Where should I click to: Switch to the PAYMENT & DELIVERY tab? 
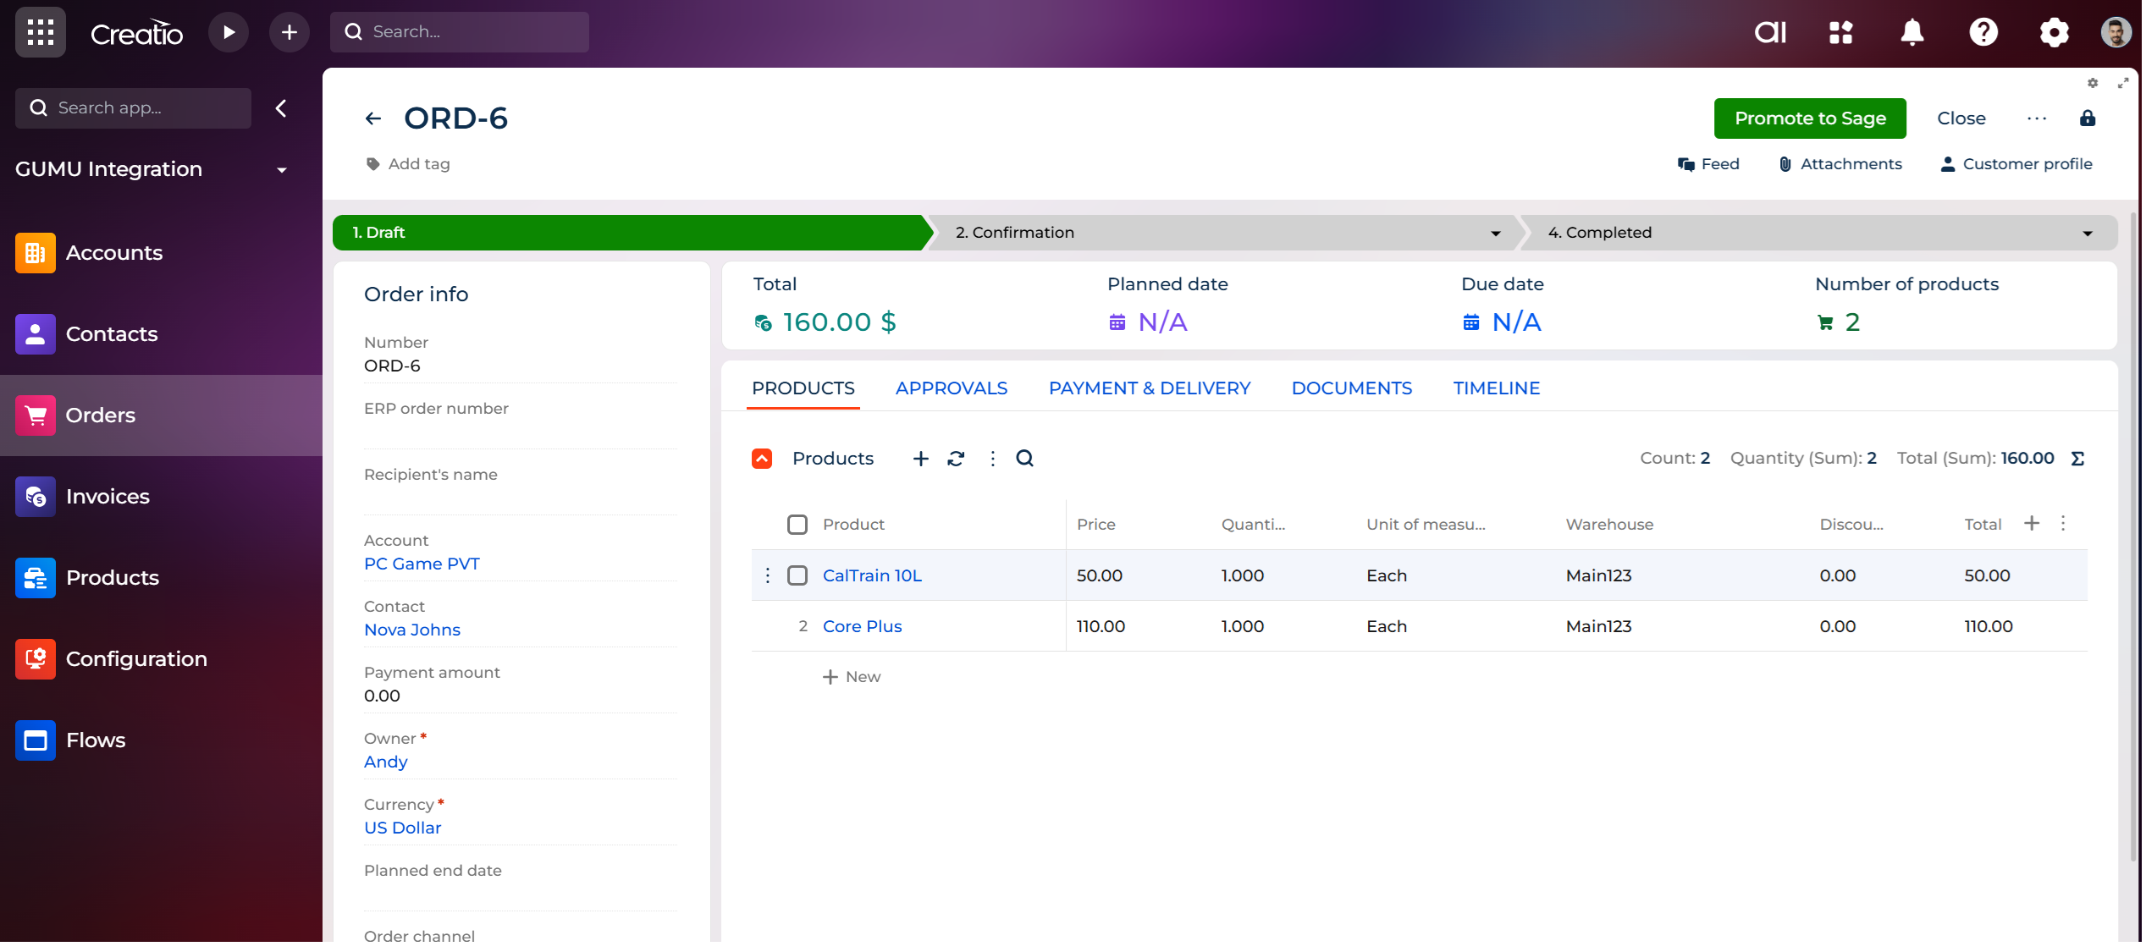[x=1149, y=388]
